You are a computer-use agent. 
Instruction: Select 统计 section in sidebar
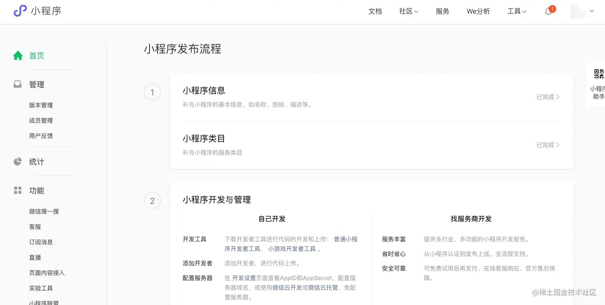[x=36, y=161]
